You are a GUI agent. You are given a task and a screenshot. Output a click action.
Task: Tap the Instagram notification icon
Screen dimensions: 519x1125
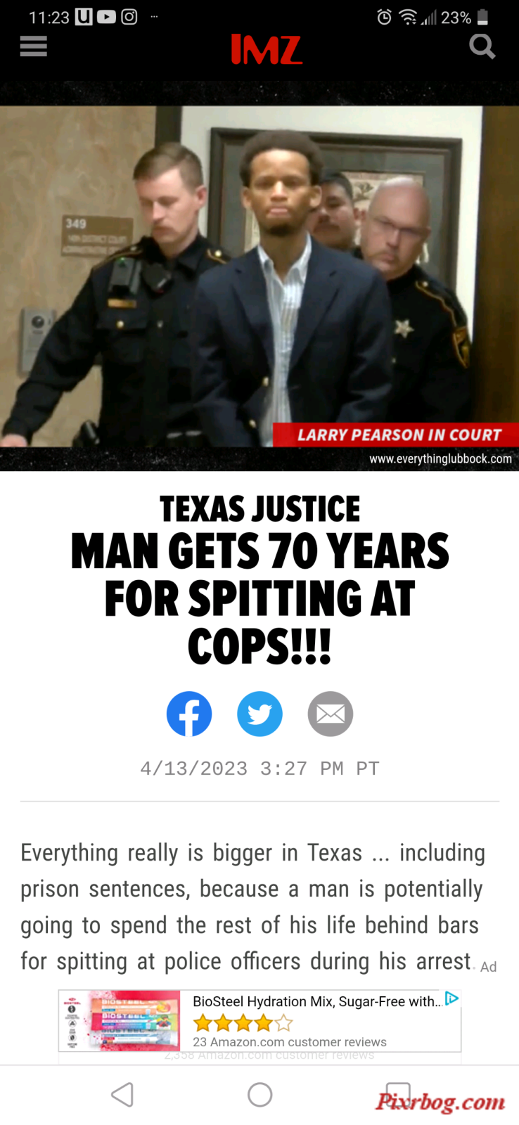129,17
